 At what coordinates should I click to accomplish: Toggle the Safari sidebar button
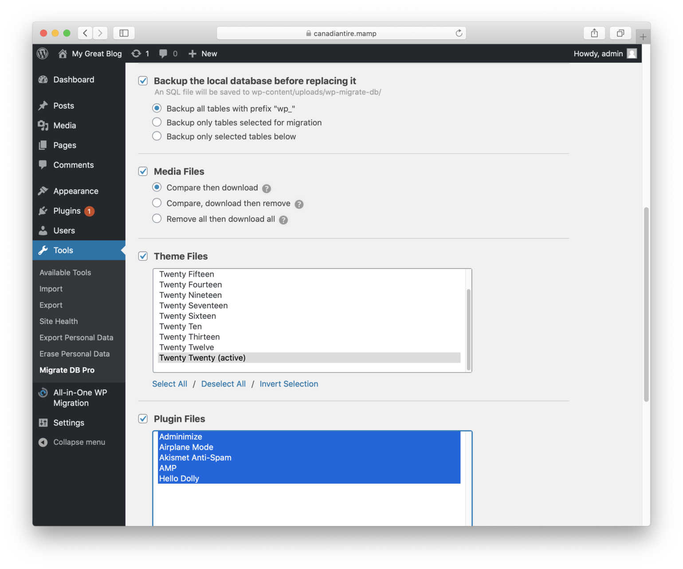coord(124,33)
